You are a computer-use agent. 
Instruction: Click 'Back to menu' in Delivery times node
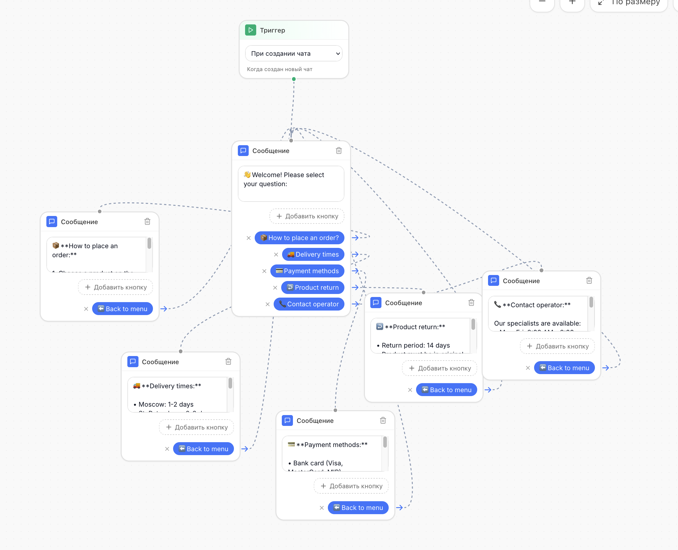[204, 448]
